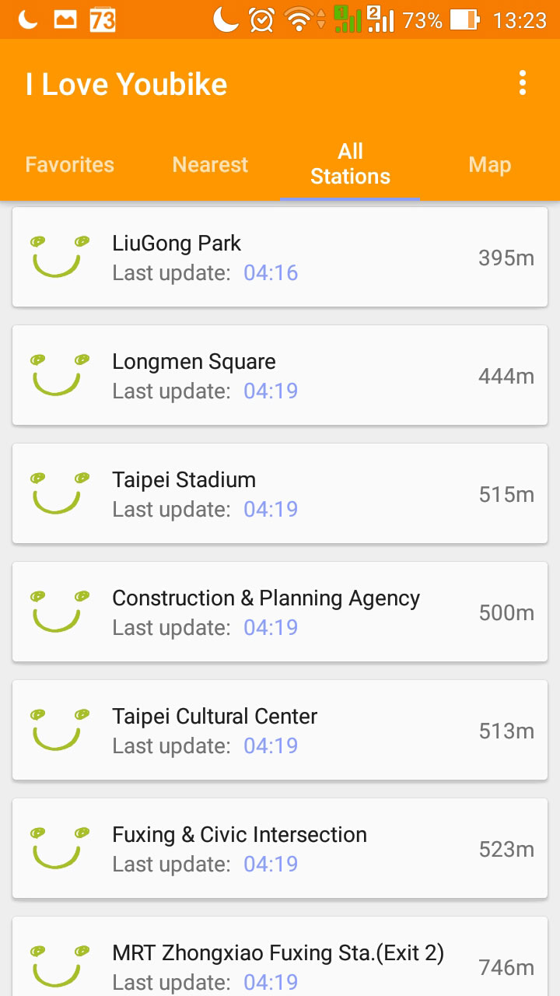Open the Map tab
The image size is (560, 996).
click(490, 164)
